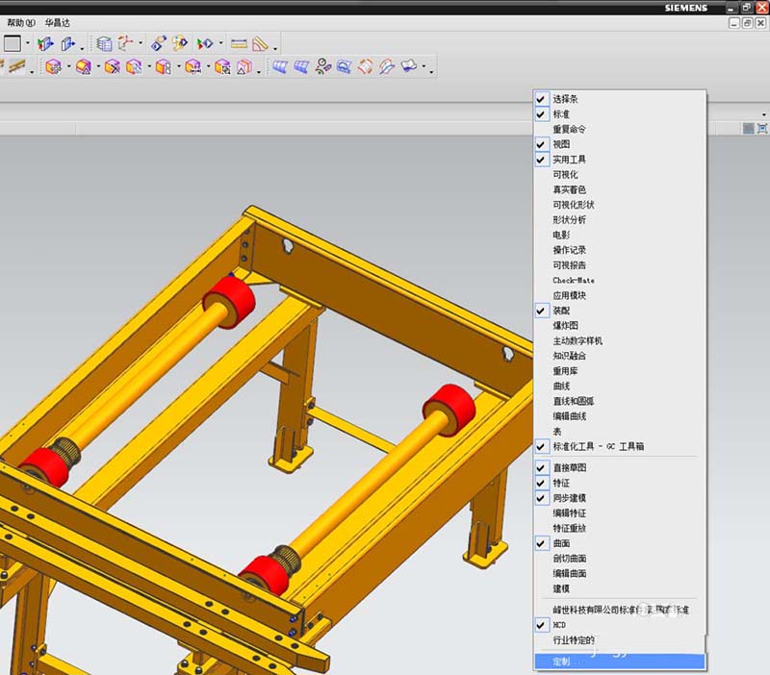The height and width of the screenshot is (675, 770).
Task: Click the measure distance ruler icon
Action: point(239,44)
